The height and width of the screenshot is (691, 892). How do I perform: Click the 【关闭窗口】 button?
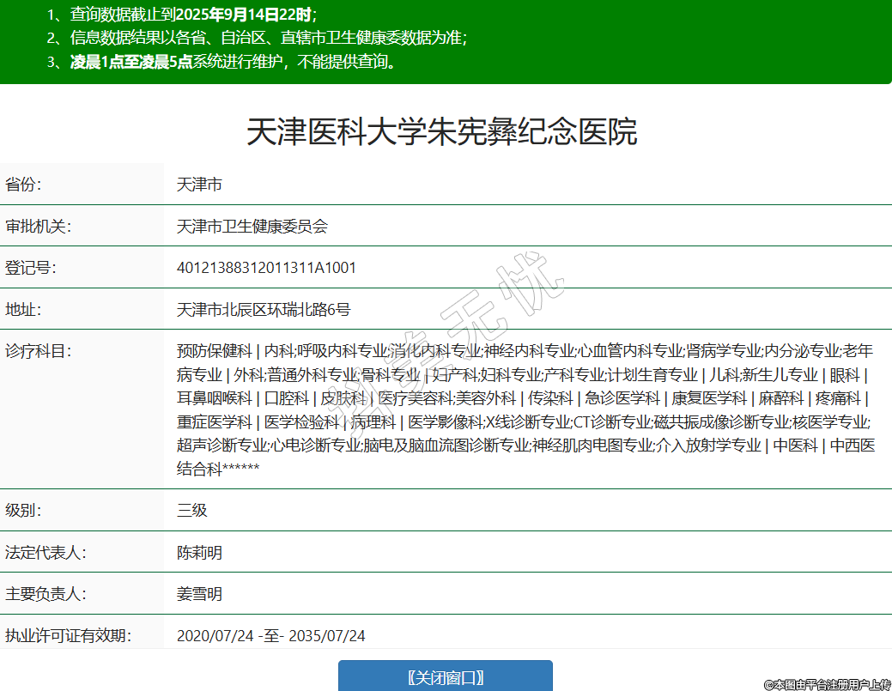tap(445, 676)
